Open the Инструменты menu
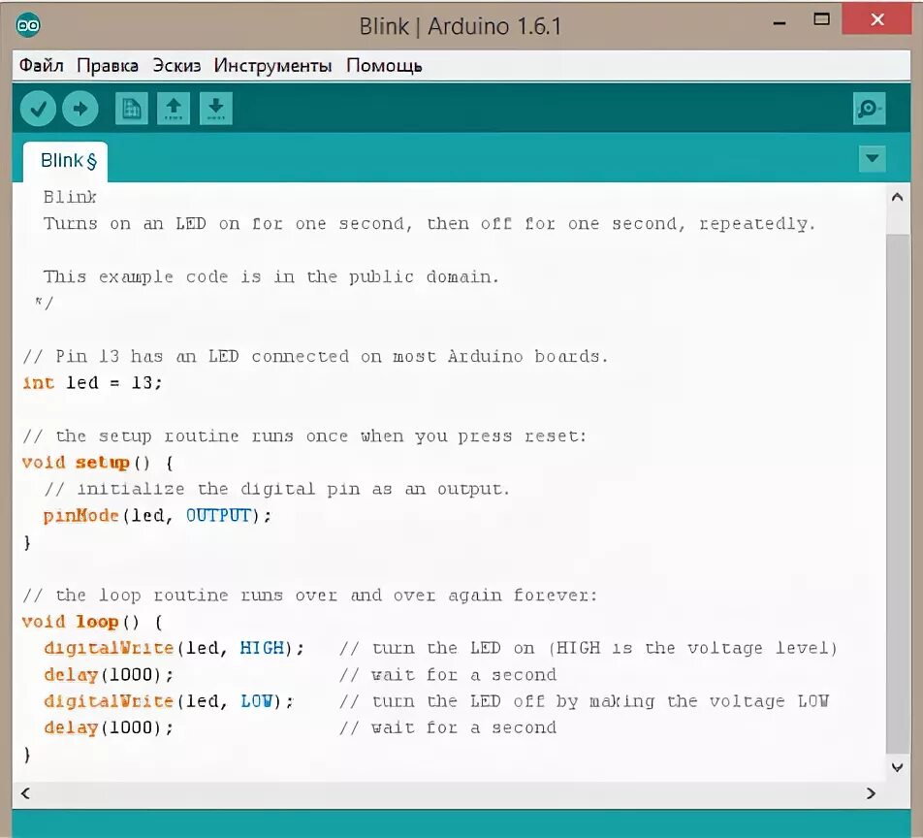The width and height of the screenshot is (923, 838). point(272,65)
